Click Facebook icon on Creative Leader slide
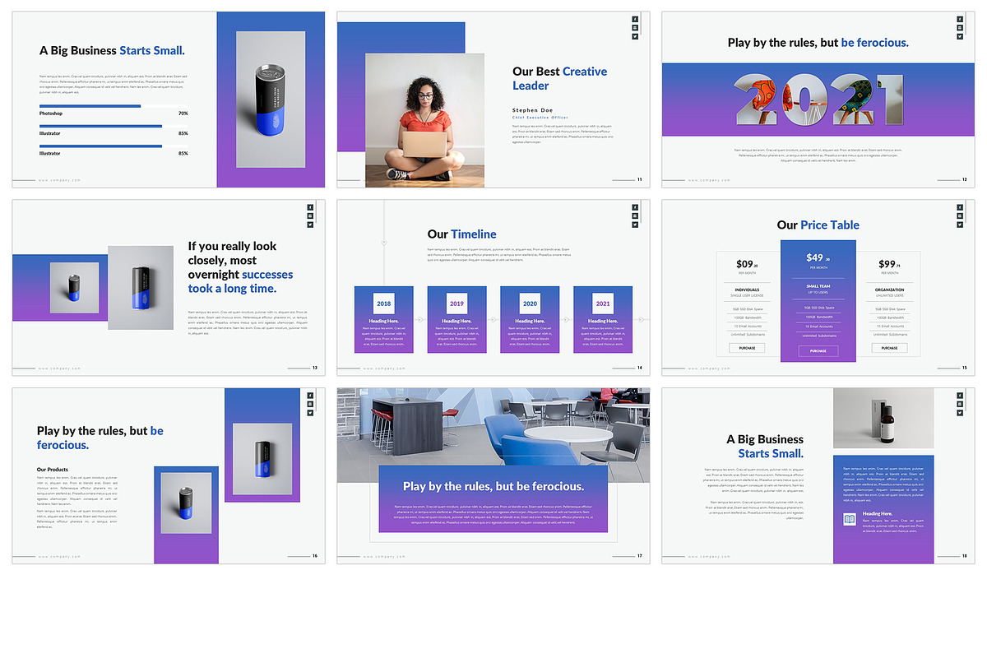Image resolution: width=987 pixels, height=658 pixels. click(x=635, y=19)
